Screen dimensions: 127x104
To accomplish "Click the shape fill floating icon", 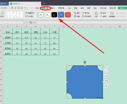I will point(106,76).
